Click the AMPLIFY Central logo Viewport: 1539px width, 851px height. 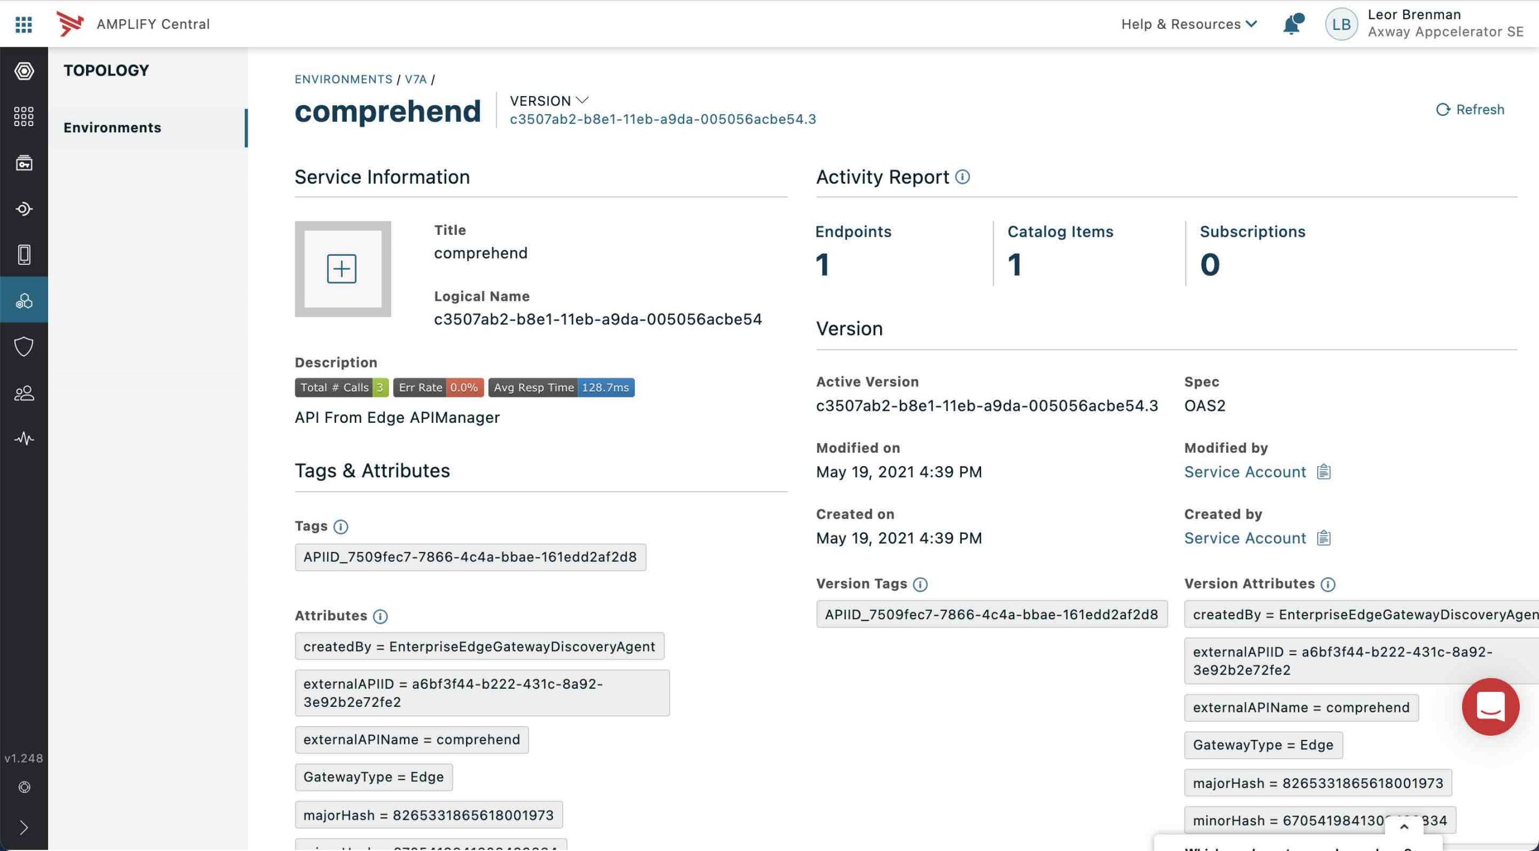[70, 24]
